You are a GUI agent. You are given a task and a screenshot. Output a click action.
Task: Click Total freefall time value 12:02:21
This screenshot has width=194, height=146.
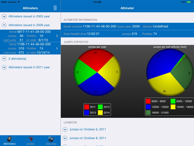click(x=93, y=34)
